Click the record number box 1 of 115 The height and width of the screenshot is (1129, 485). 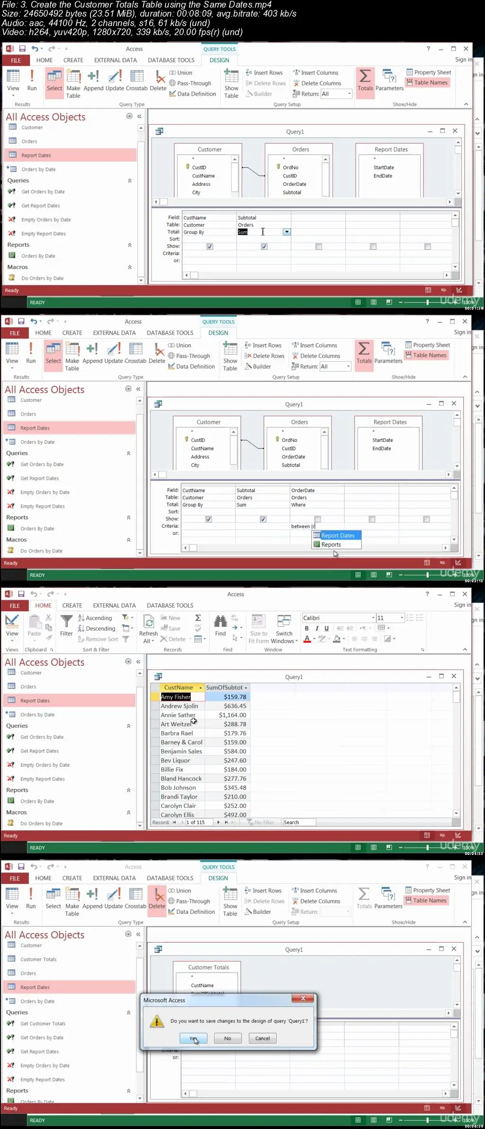click(x=199, y=822)
